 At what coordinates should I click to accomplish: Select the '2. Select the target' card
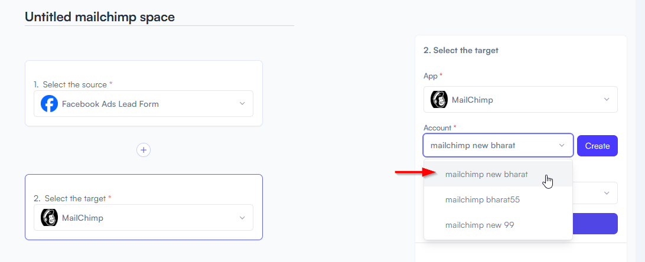[144, 207]
